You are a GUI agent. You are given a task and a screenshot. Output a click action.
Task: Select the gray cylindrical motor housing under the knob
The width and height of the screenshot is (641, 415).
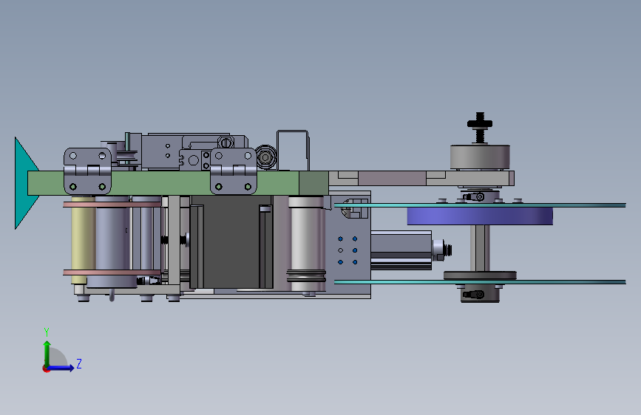(x=480, y=157)
